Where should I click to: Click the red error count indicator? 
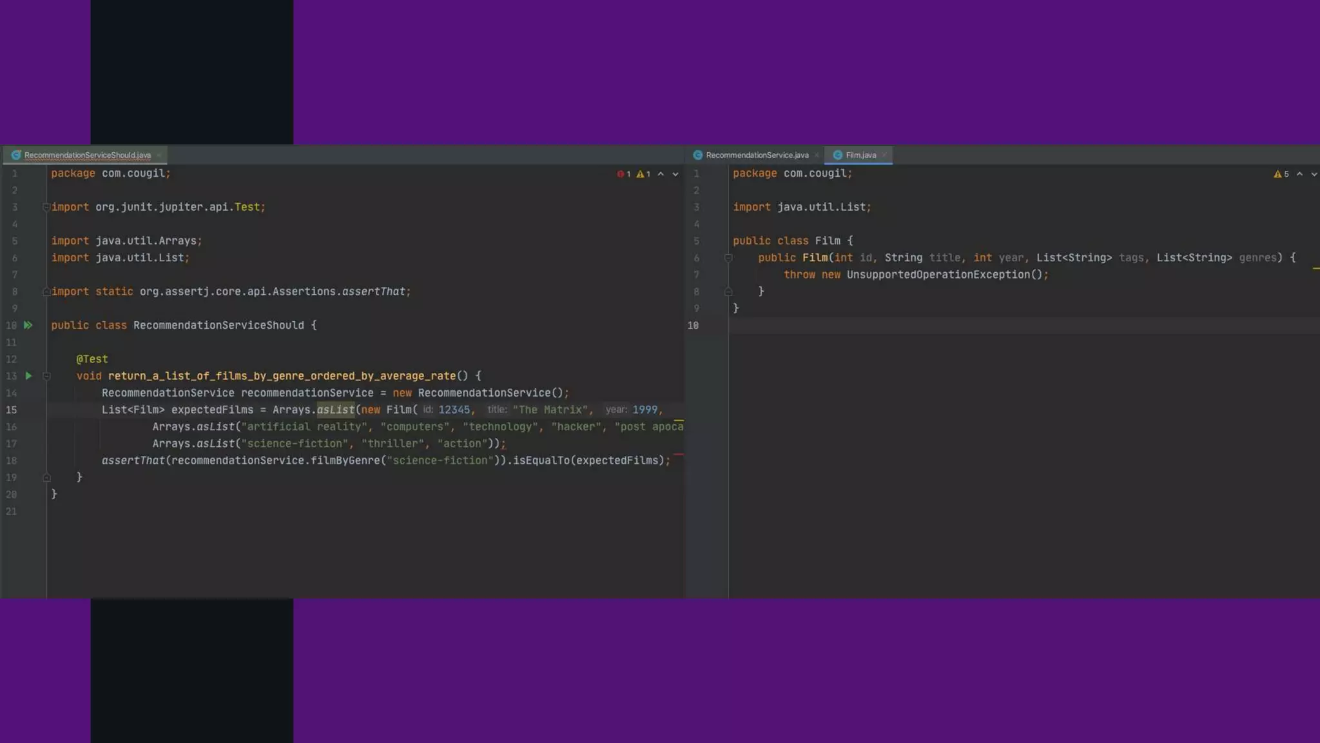pos(623,174)
